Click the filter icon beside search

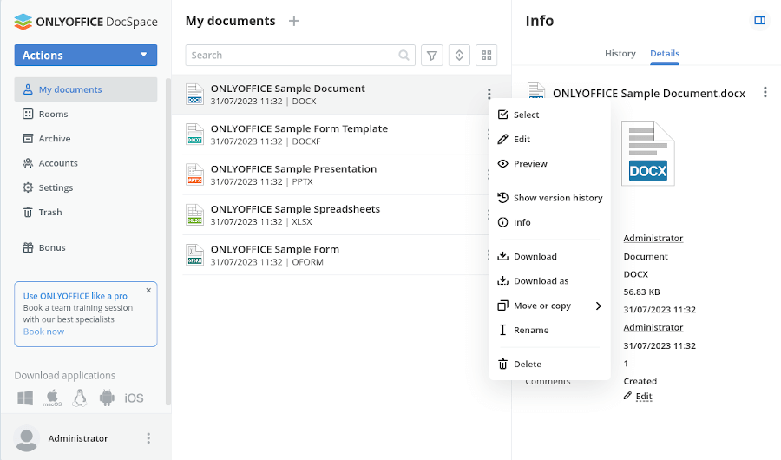(431, 56)
